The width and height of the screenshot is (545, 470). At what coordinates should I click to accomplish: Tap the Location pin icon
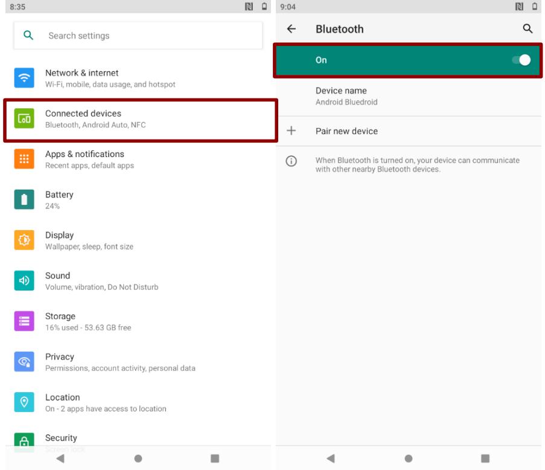(24, 402)
